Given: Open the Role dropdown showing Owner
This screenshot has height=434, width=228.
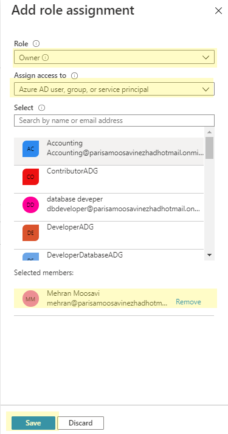Looking at the screenshot, I should pos(114,57).
